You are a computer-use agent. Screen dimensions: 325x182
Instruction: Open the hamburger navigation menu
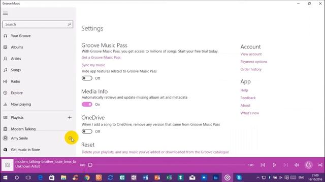6,13
